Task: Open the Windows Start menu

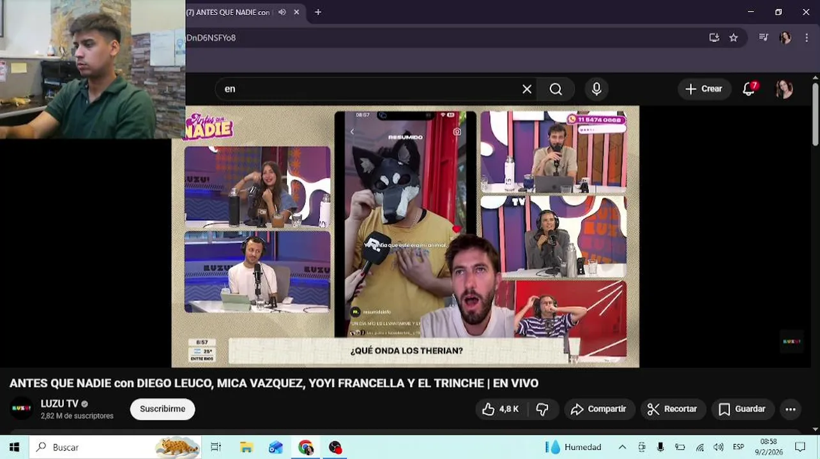Action: click(x=14, y=447)
